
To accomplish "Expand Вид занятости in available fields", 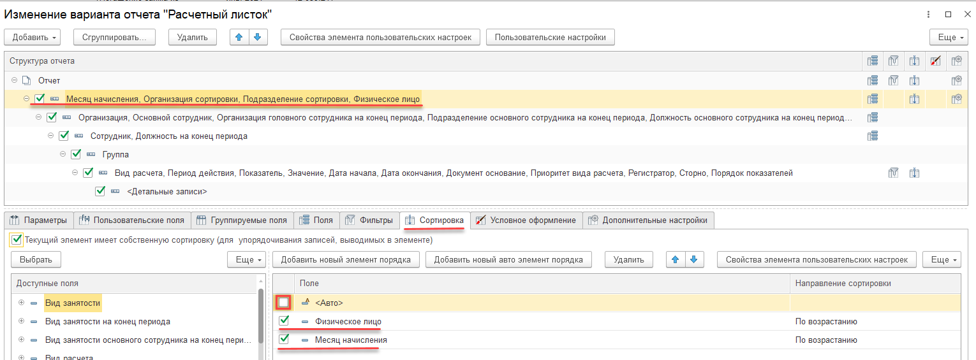I will coord(21,303).
